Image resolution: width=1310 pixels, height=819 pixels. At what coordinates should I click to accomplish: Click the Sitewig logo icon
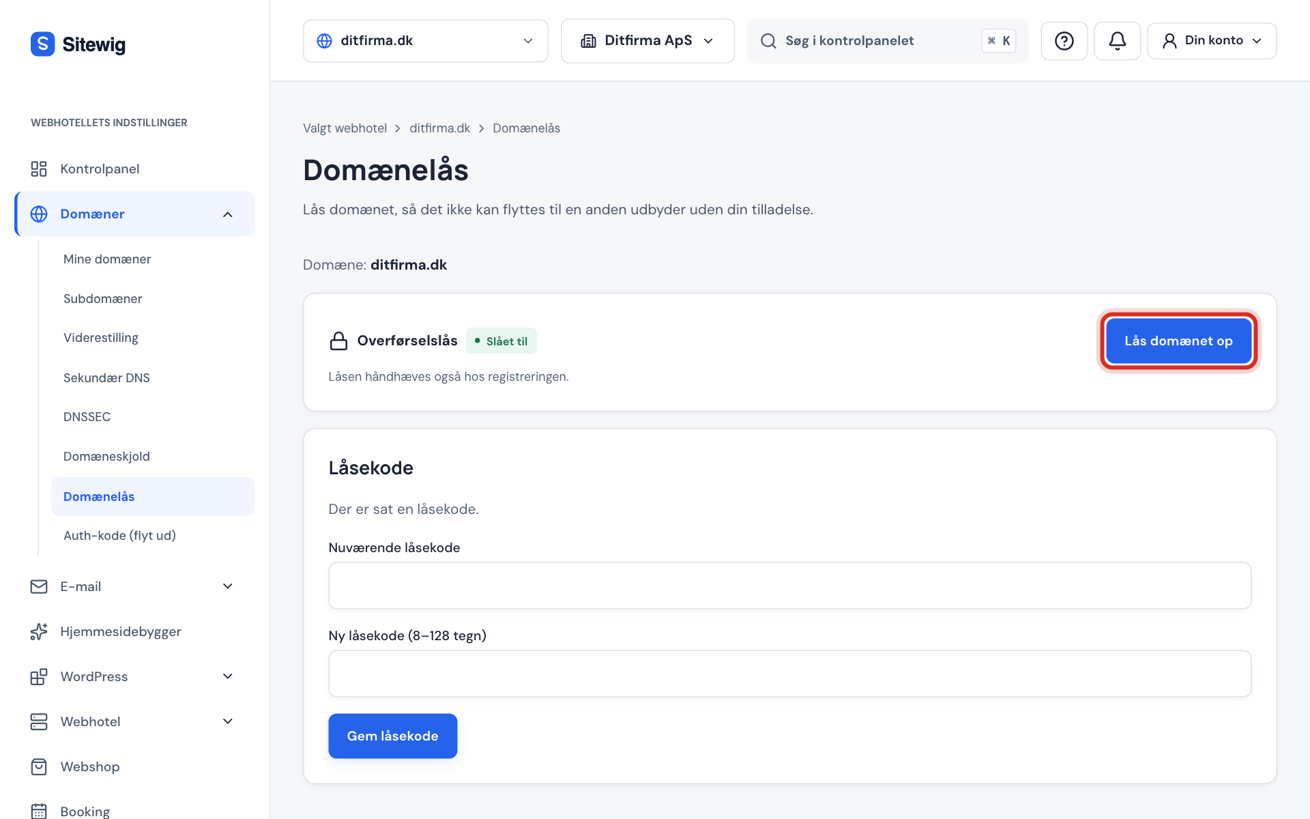42,44
